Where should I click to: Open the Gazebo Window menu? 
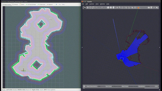(x=102, y=4)
